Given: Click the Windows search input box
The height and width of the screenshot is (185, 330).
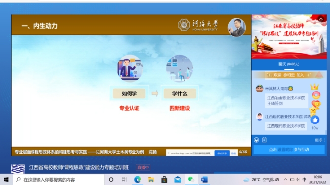Looking at the screenshot, I should tap(59, 180).
